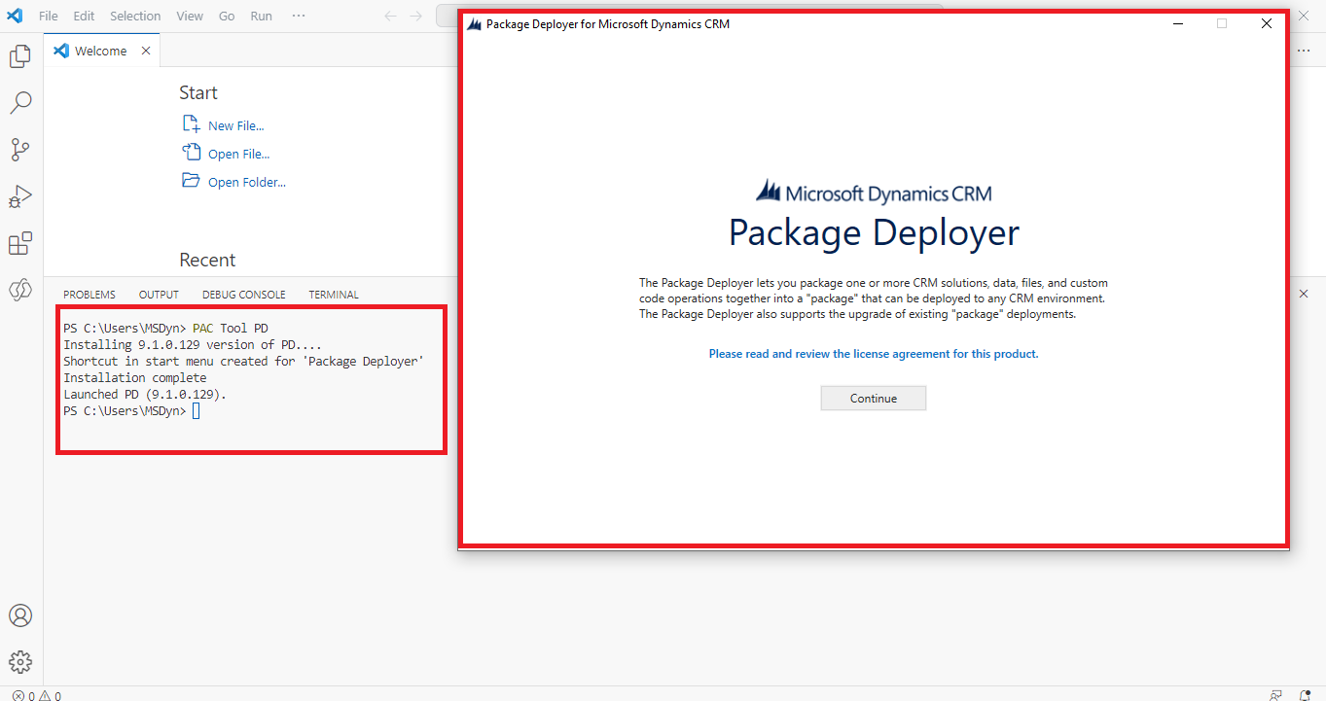Click the Go Back navigation arrow
The height and width of the screenshot is (701, 1326).
pyautogui.click(x=390, y=17)
